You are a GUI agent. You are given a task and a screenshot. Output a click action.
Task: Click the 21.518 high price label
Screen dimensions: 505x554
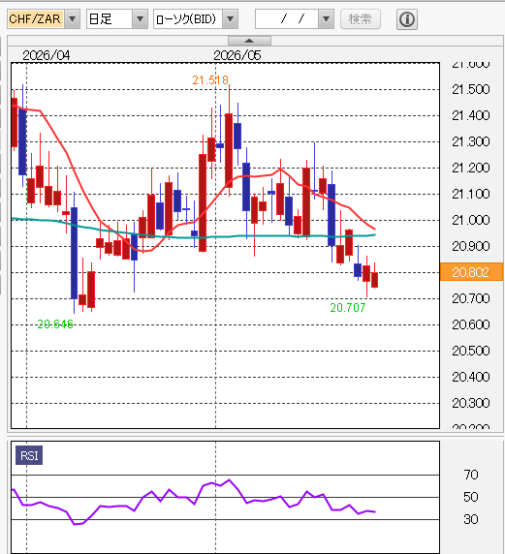coord(210,80)
